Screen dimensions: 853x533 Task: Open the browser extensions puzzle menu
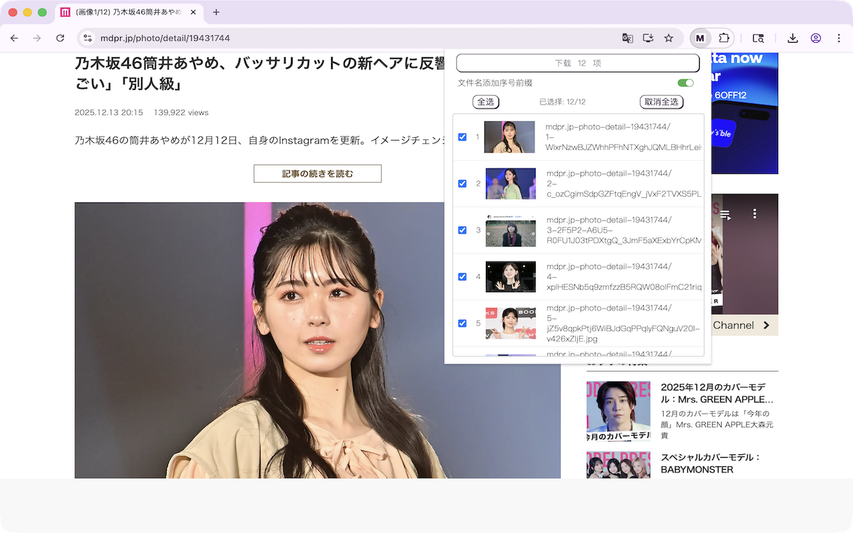723,39
